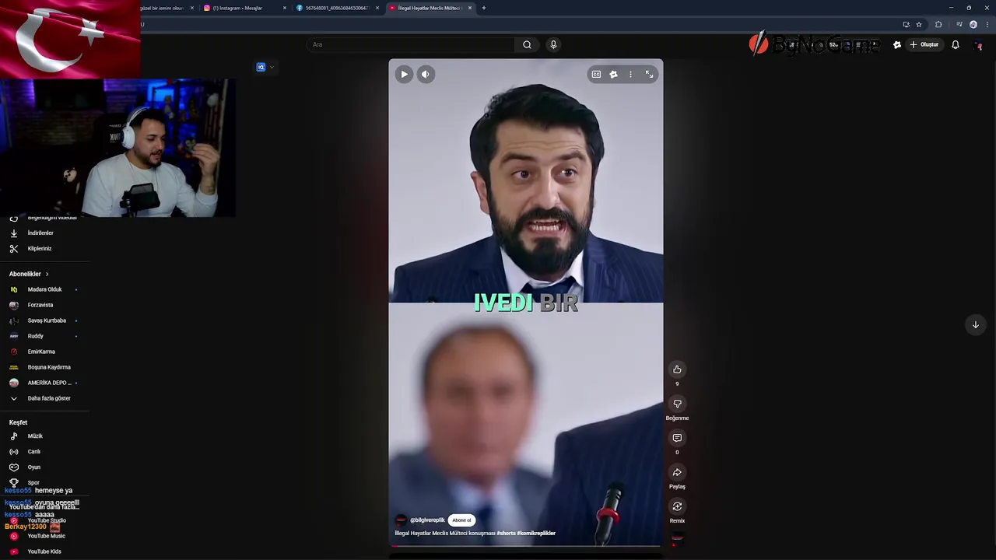The image size is (996, 560).
Task: Close the Instagram Mesajlar tab
Action: [285, 8]
